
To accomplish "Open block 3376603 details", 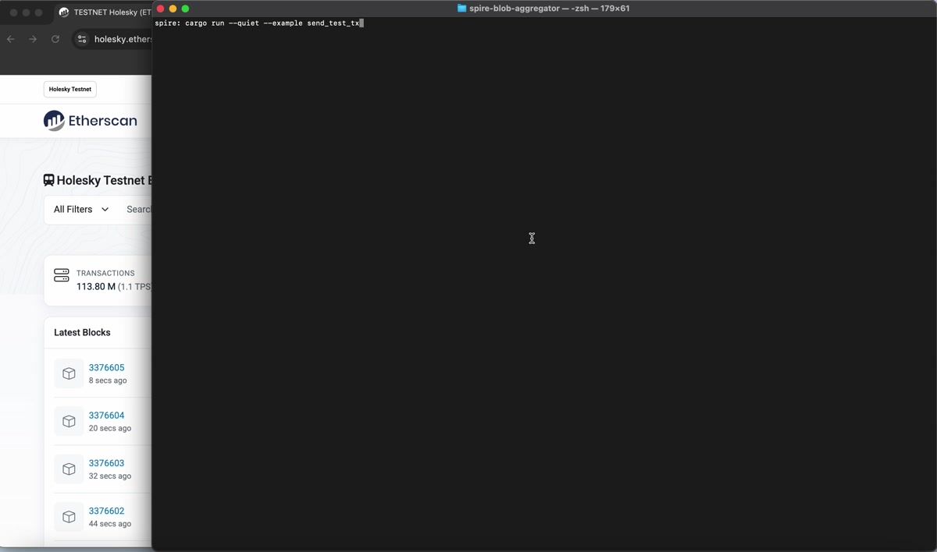I will point(107,462).
